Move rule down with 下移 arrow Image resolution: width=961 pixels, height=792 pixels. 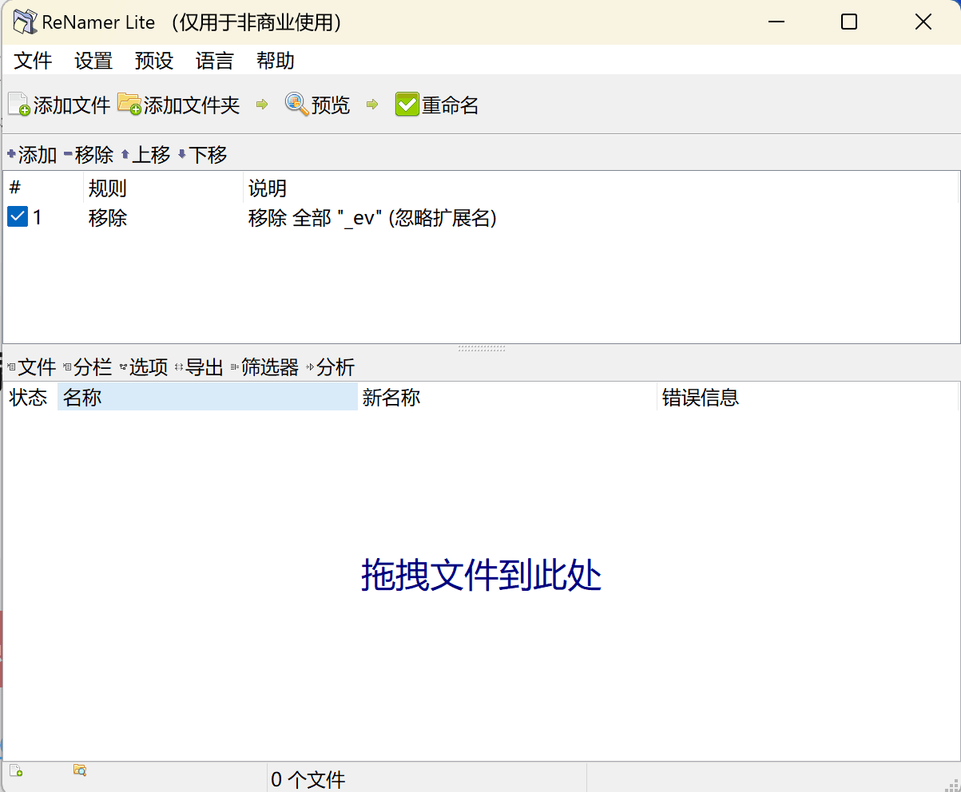pos(201,154)
